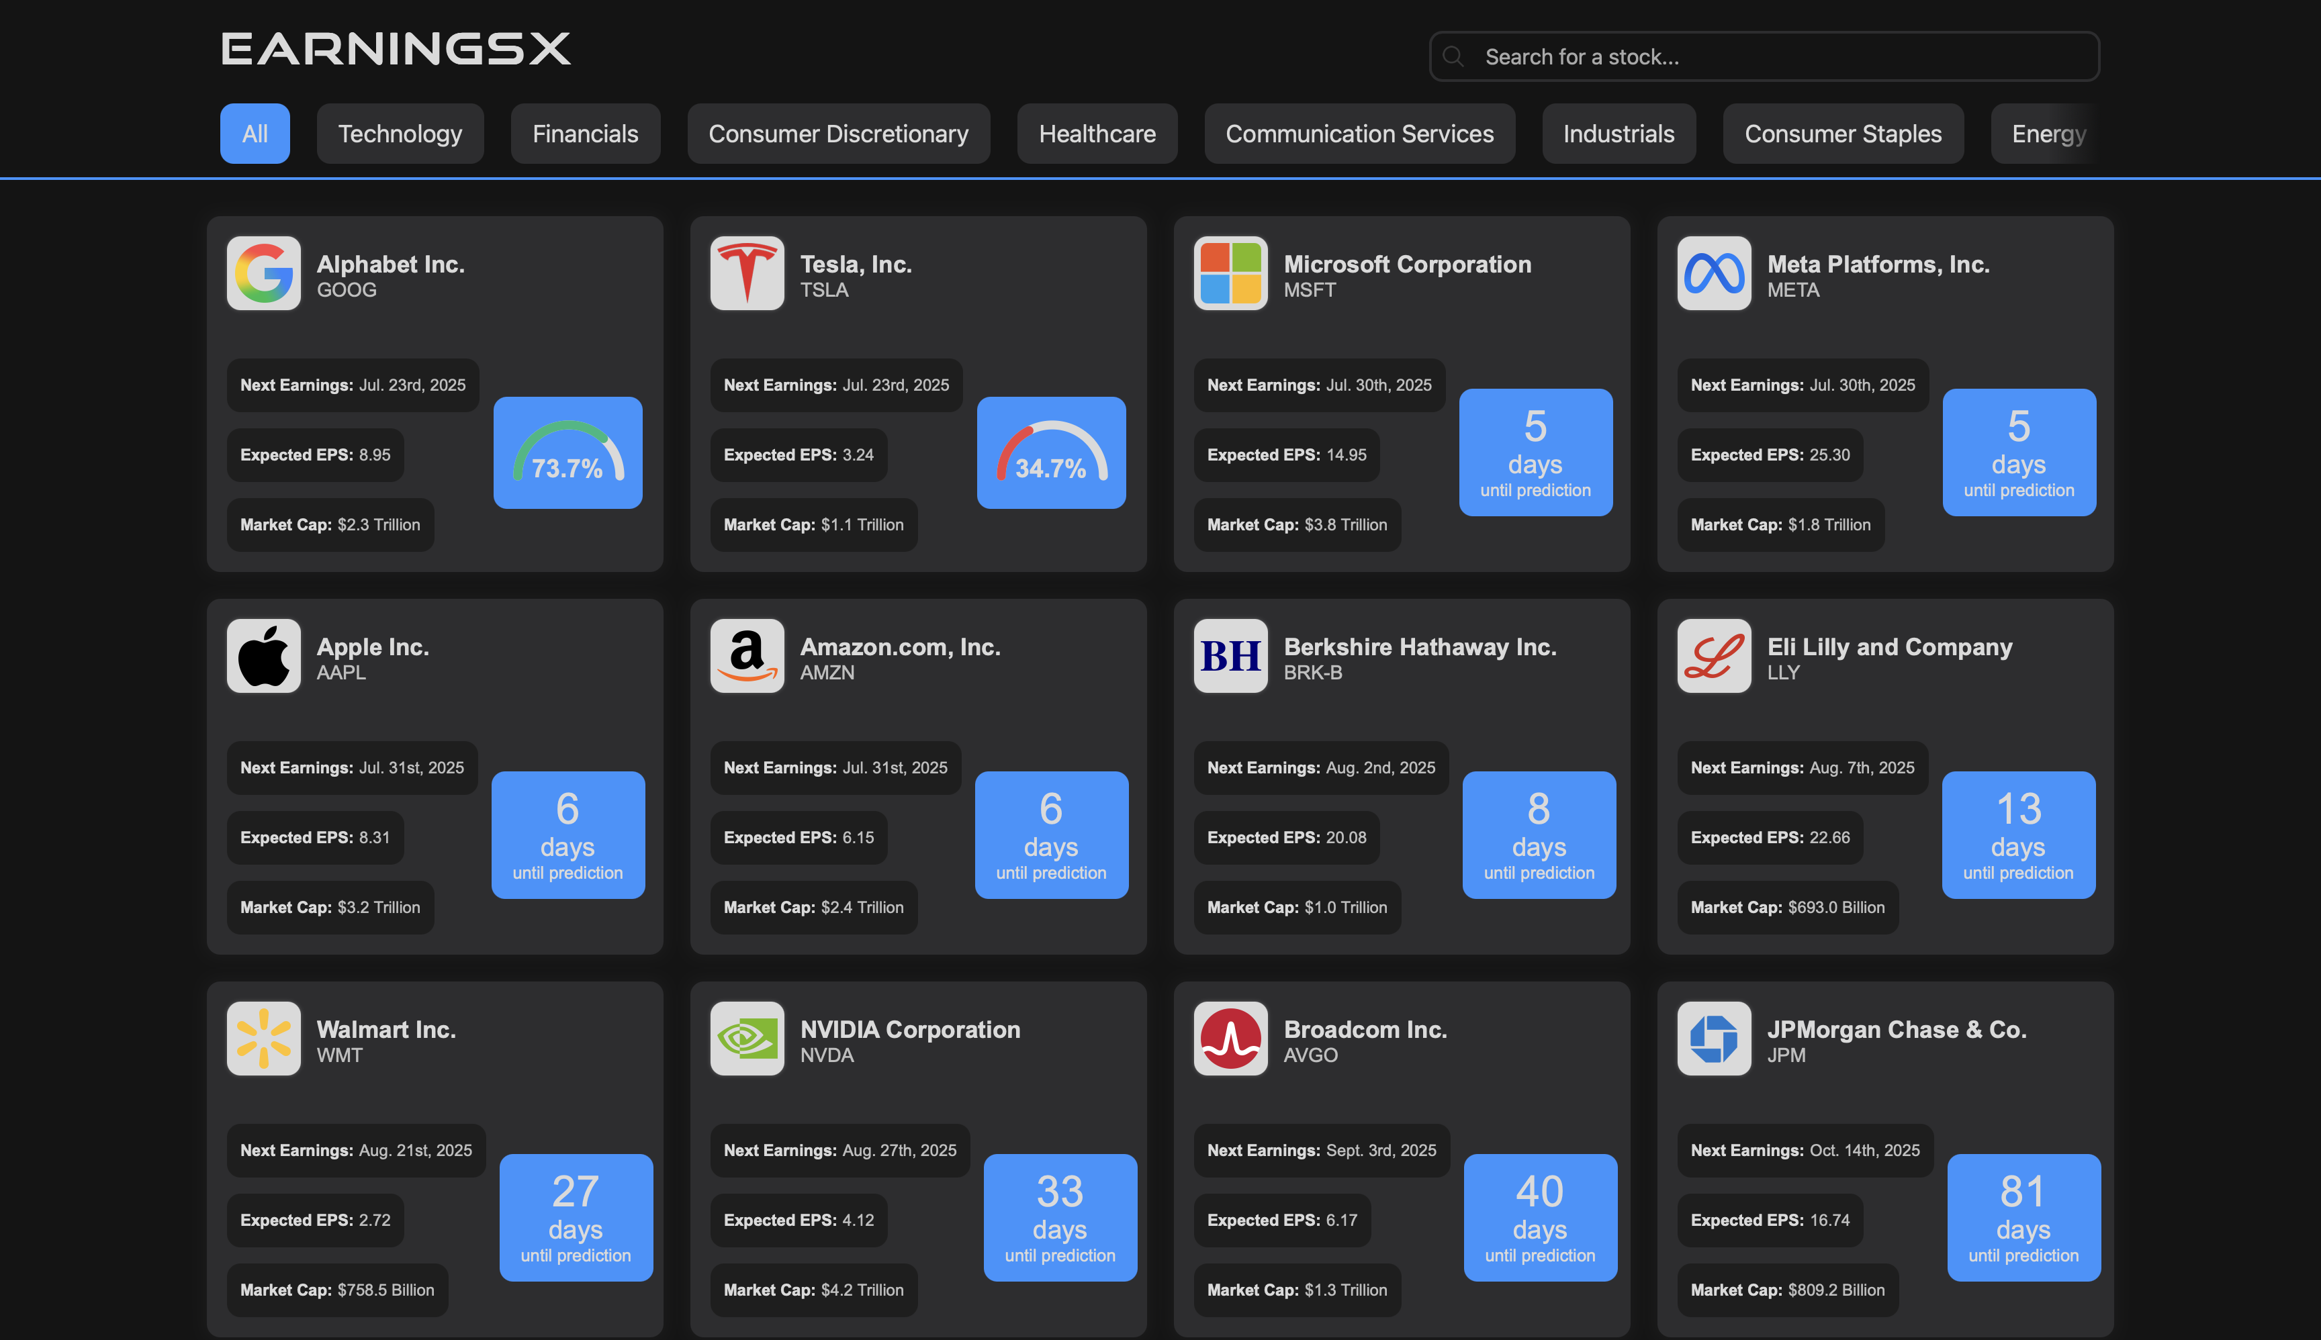Open the Amazon.com, Inc. title
The height and width of the screenshot is (1340, 2321).
(x=899, y=646)
